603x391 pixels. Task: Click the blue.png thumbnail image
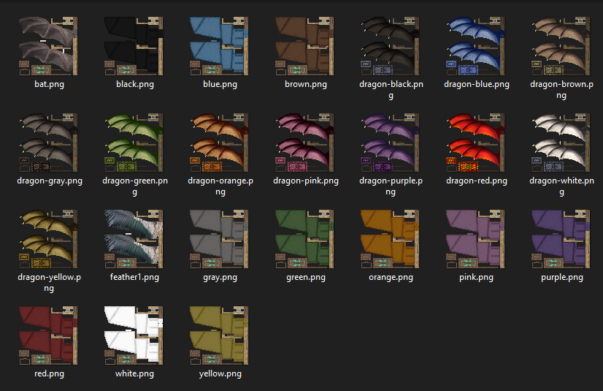pyautogui.click(x=219, y=46)
